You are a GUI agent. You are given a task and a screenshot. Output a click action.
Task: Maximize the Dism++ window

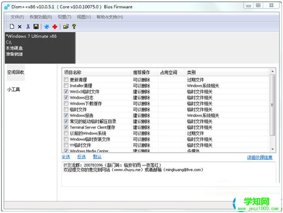[258, 5]
